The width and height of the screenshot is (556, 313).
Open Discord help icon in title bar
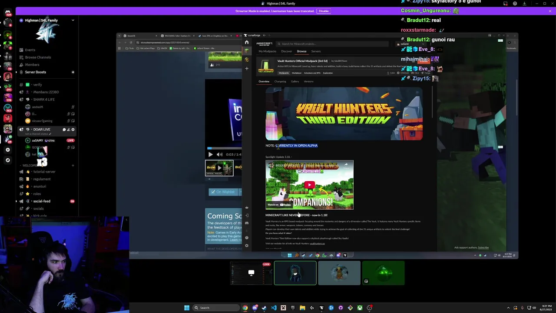pyautogui.click(x=515, y=3)
